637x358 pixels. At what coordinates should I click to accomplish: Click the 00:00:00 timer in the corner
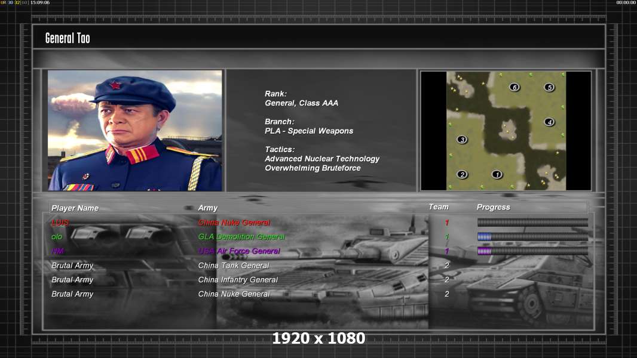(x=626, y=2)
